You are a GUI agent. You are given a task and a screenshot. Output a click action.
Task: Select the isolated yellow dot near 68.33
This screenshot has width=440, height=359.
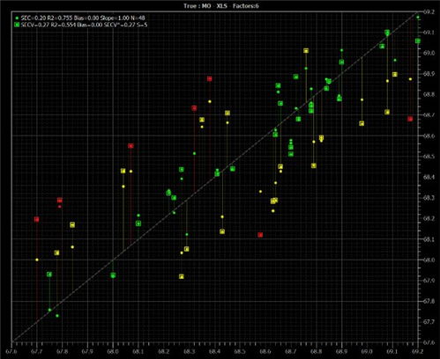coord(260,192)
